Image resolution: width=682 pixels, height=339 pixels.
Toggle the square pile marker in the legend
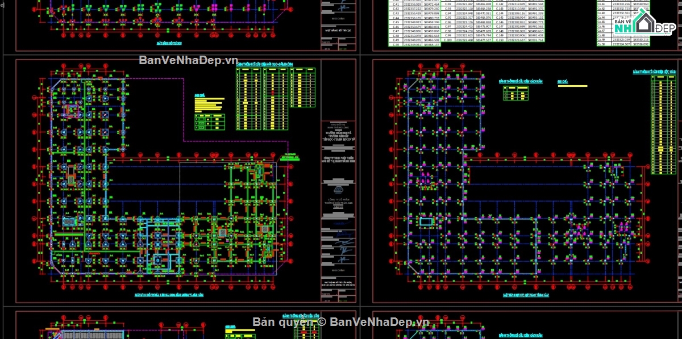201,119
